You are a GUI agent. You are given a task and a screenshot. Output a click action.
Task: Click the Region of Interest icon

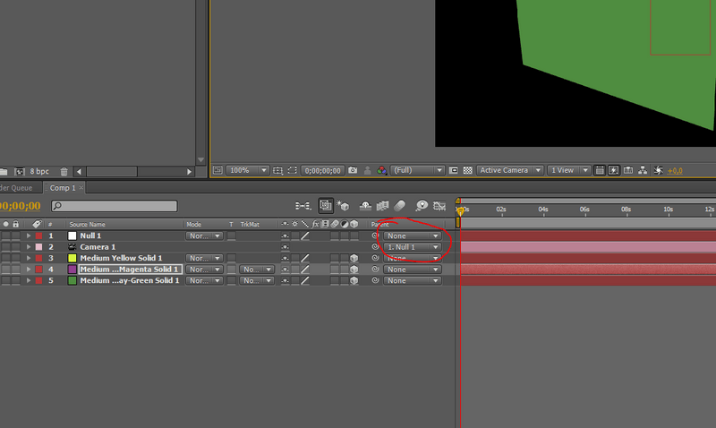(277, 170)
